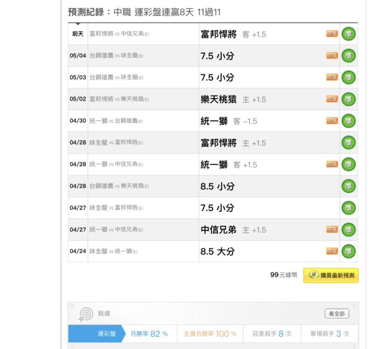The image size is (370, 349).
Task: Click matchup 台鋼雄鷹 vs 味全龍 on 05/04
Action: point(116,55)
